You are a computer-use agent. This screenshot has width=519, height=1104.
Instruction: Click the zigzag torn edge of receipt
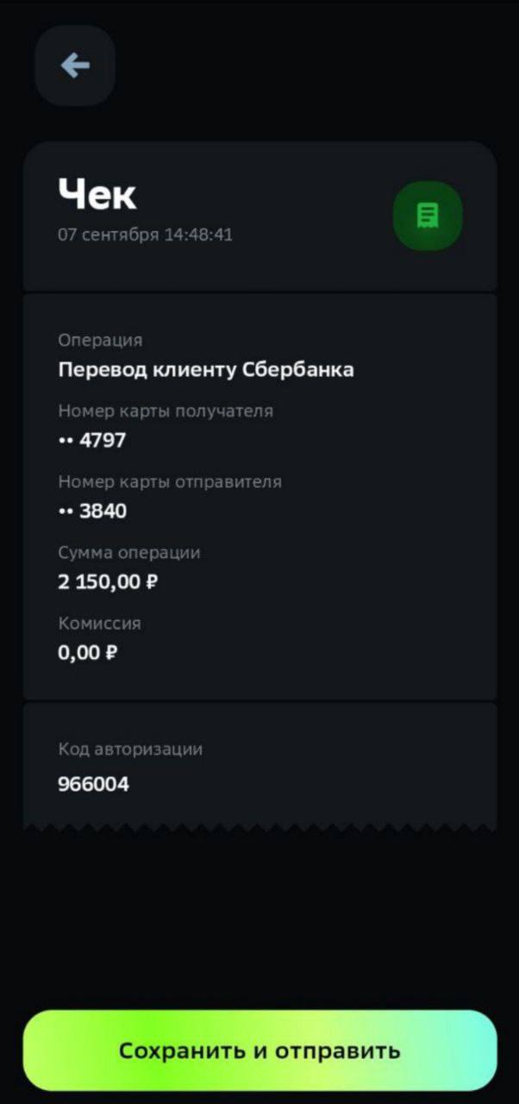coord(259,827)
